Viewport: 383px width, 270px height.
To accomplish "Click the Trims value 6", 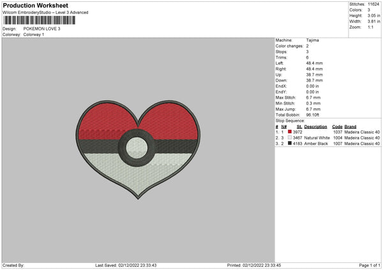I will 307,57.
